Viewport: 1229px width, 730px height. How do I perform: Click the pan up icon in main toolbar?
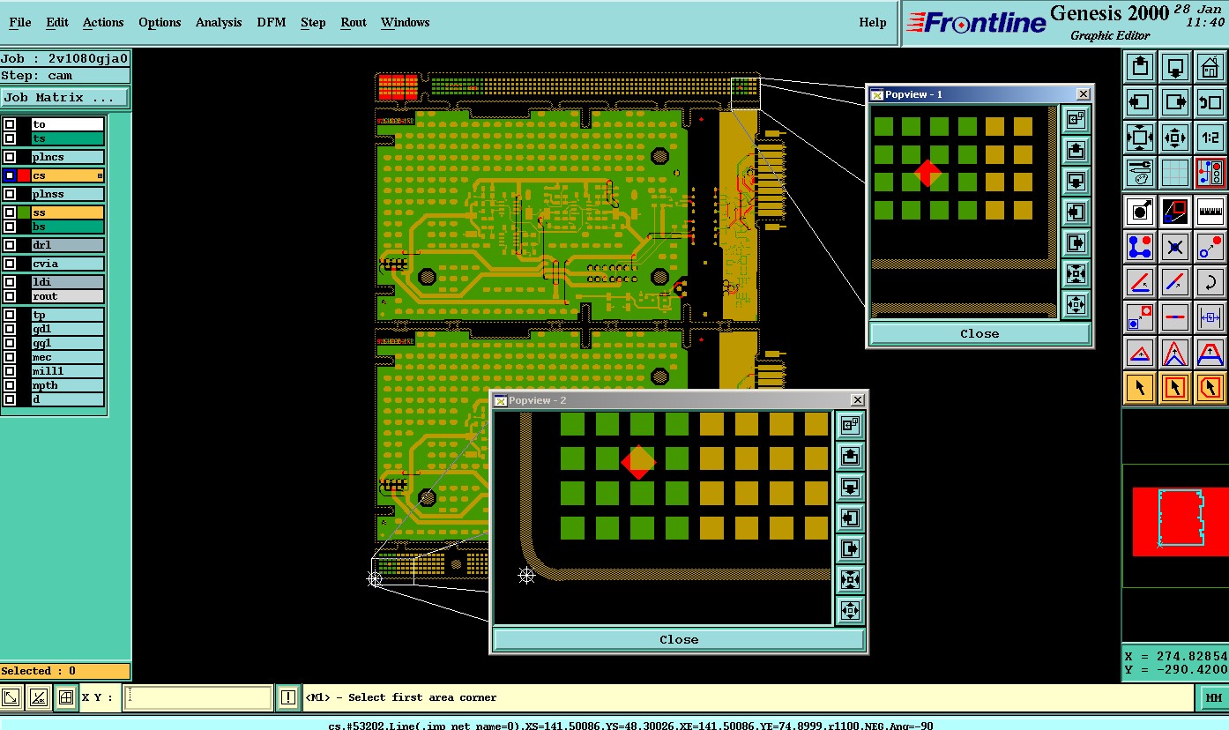(1140, 68)
